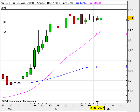Click the magenta MA20 square marker on the line
Image resolution: width=140 pixels, height=112 pixels.
[97, 34]
